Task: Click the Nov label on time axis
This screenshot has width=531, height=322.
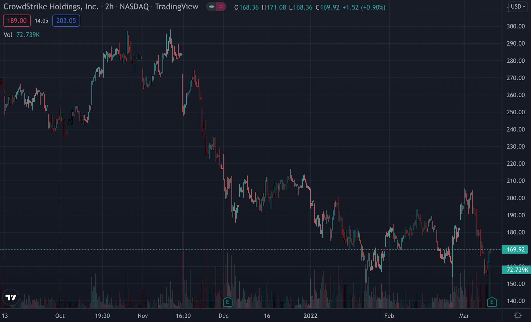Action: (143, 316)
